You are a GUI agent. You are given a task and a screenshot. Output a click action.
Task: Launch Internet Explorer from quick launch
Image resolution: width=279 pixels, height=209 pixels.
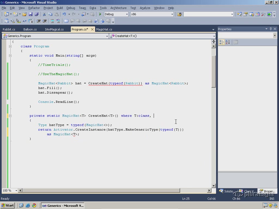click(28, 206)
